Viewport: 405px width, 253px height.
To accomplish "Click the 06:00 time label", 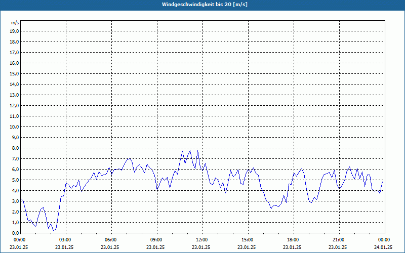I will click(111, 240).
